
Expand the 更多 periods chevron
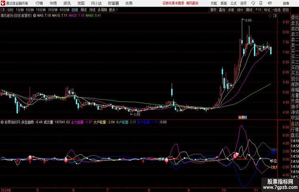tap(117, 10)
